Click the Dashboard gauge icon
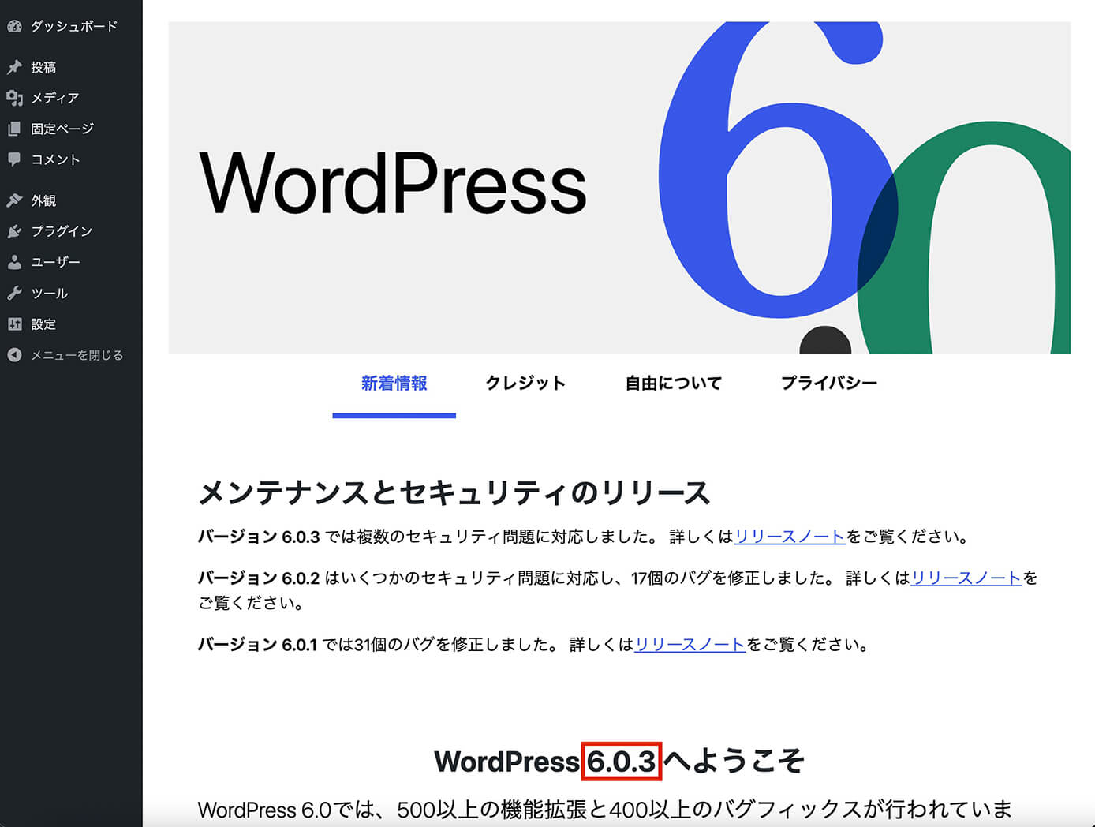 14,26
